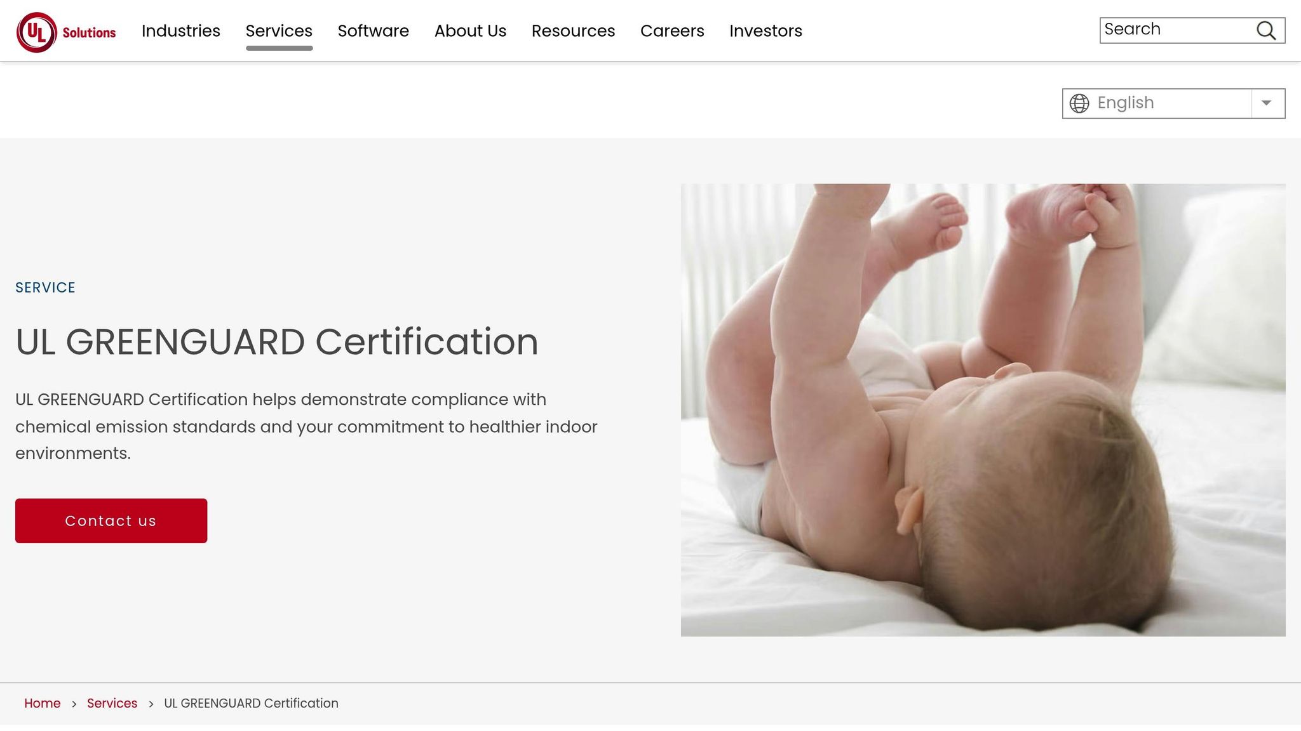Click the Contact us button
Screen dimensions: 1301x731
click(111, 521)
